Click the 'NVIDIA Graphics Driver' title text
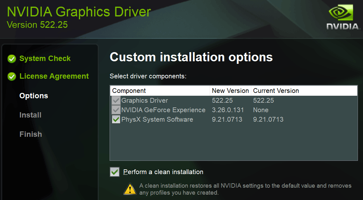Screen dimensions: 363x200 click(79, 12)
